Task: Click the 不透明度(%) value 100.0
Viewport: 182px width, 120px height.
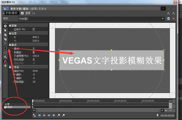Action: [36, 56]
